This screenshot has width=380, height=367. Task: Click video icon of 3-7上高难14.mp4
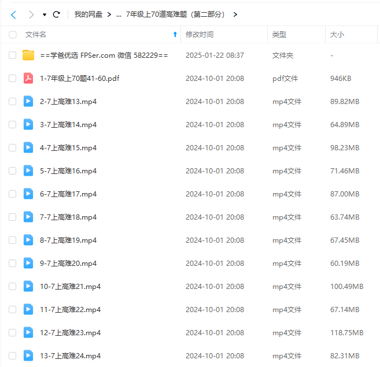(28, 124)
